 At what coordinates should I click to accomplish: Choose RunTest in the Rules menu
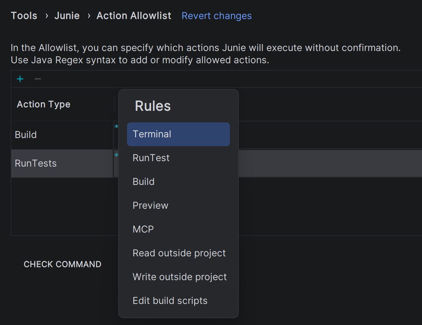[178, 158]
